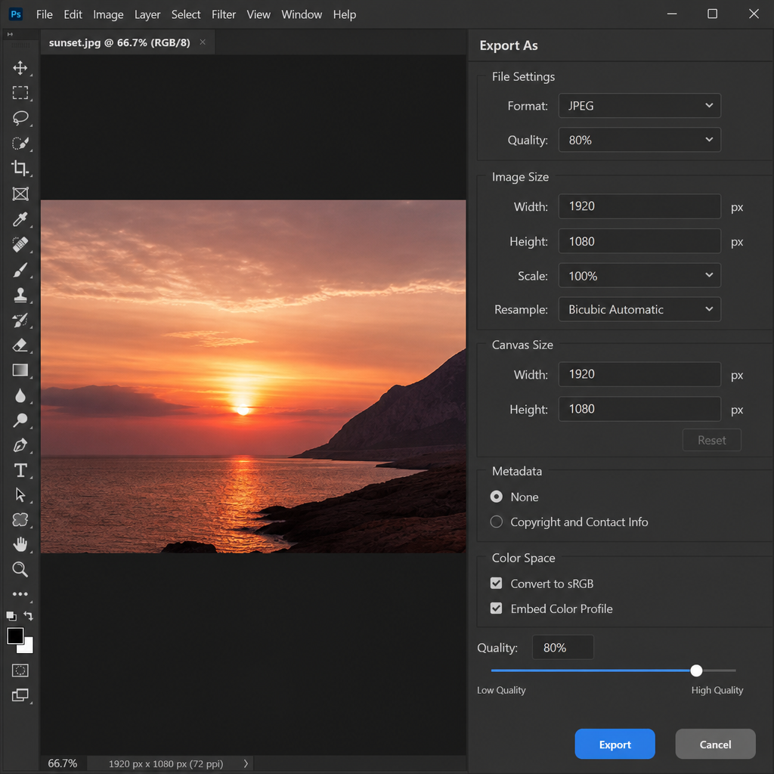Open the background color swatch
This screenshot has height=774, width=774.
[x=27, y=648]
